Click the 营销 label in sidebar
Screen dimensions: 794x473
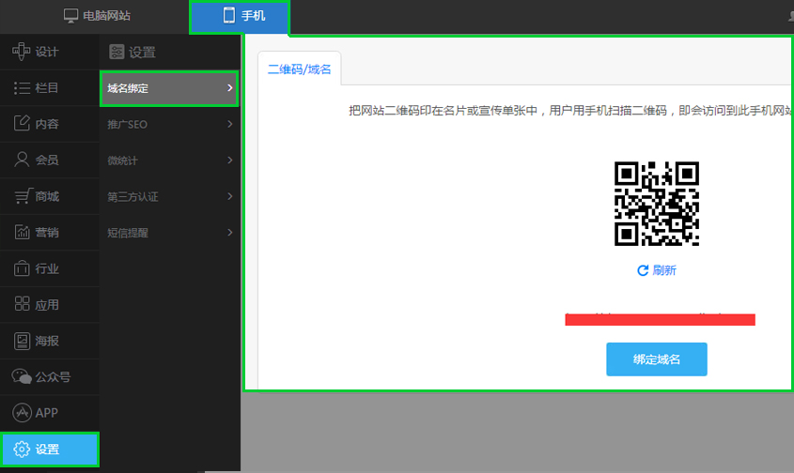click(x=47, y=232)
